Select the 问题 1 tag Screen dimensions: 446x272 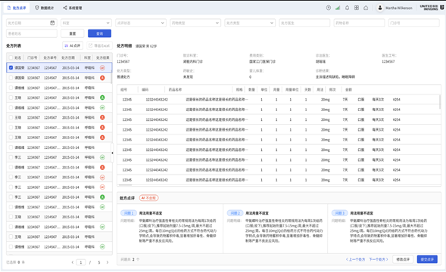(129, 213)
